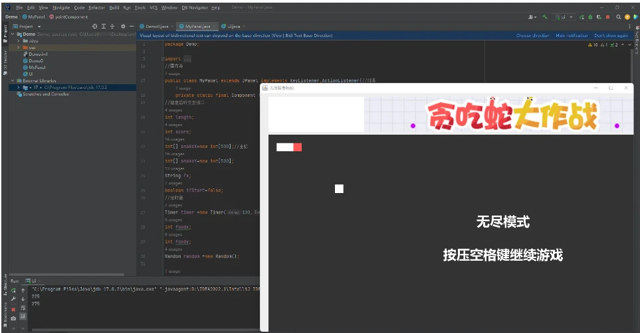
Task: Expand the out folder in the Project panel
Action: click(19, 47)
